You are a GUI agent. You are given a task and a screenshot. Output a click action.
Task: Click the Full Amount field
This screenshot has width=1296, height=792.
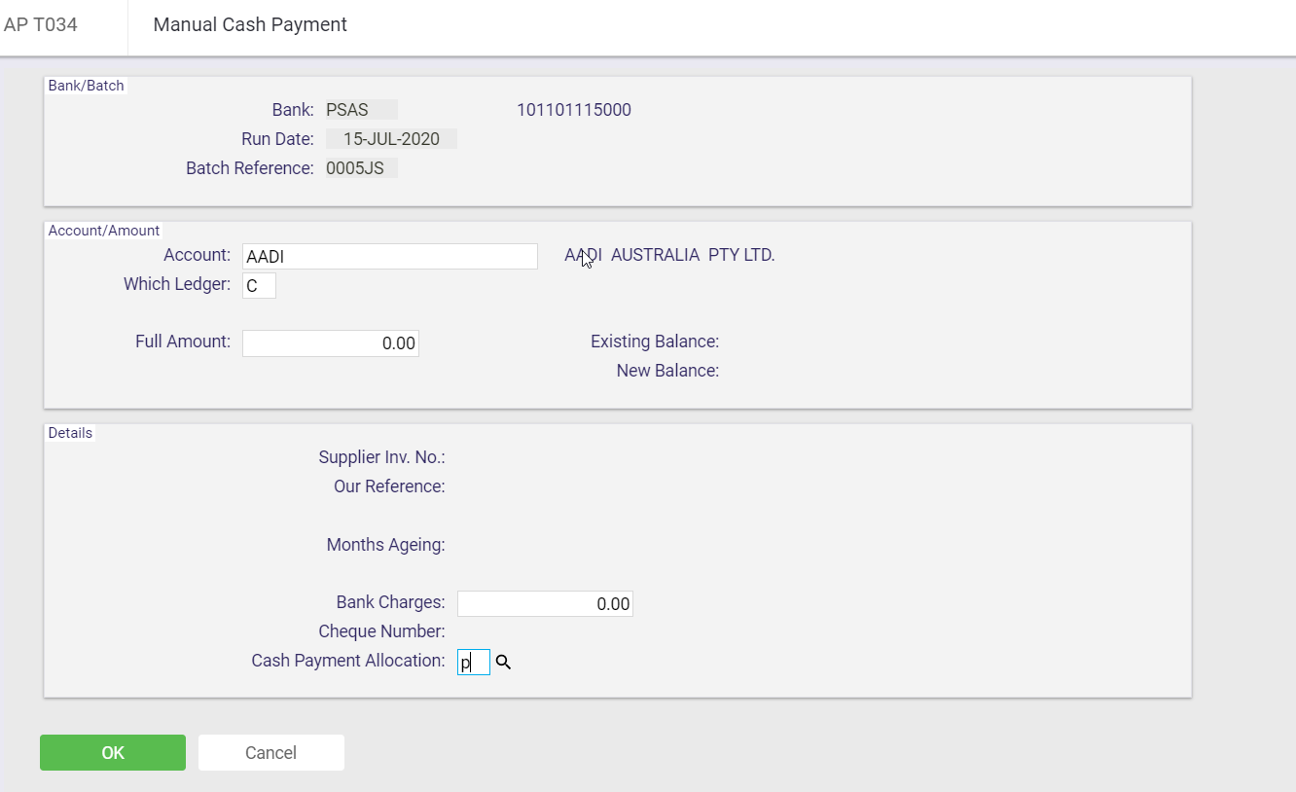[331, 343]
